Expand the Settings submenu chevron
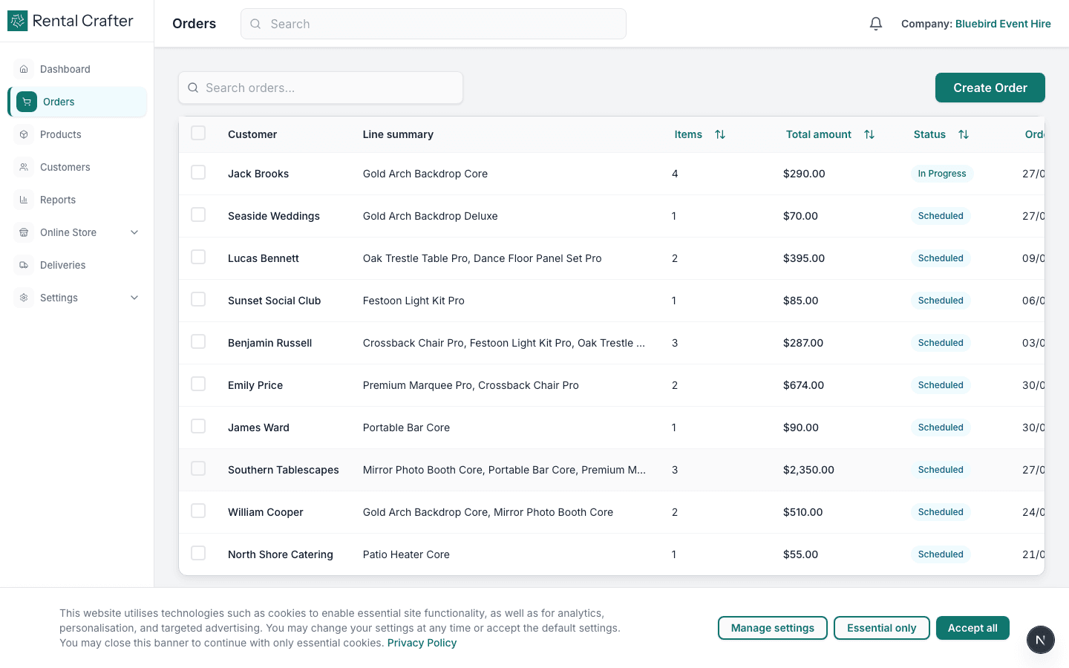 pos(134,298)
